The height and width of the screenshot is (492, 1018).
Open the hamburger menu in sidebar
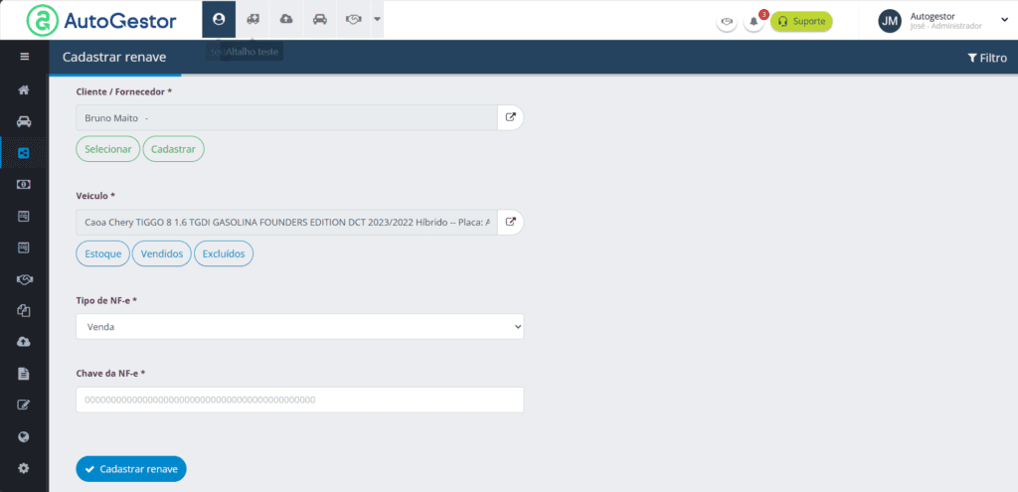24,57
